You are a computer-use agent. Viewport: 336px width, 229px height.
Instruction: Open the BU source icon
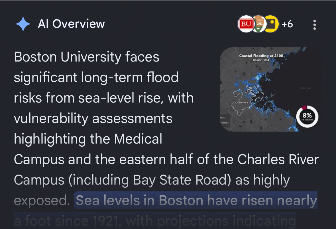(x=246, y=24)
